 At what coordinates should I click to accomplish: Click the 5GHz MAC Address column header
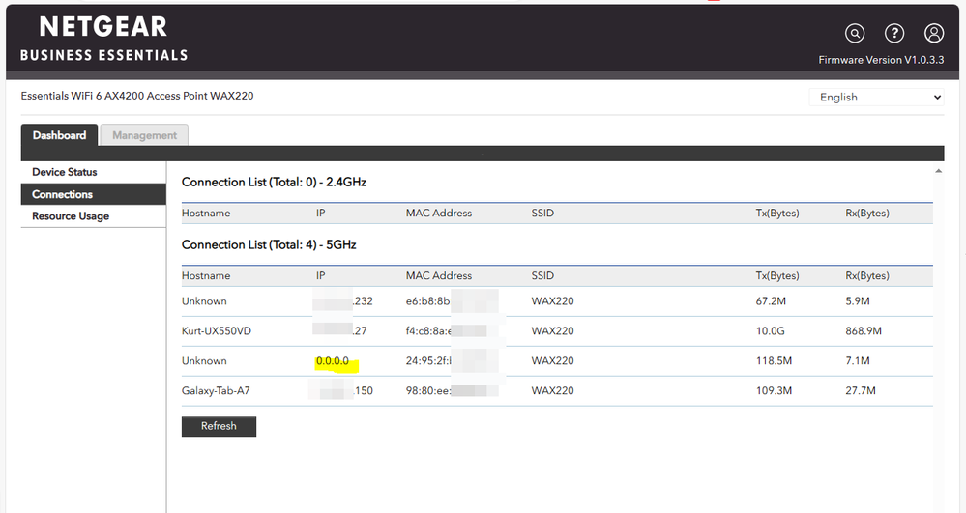pyautogui.click(x=439, y=276)
